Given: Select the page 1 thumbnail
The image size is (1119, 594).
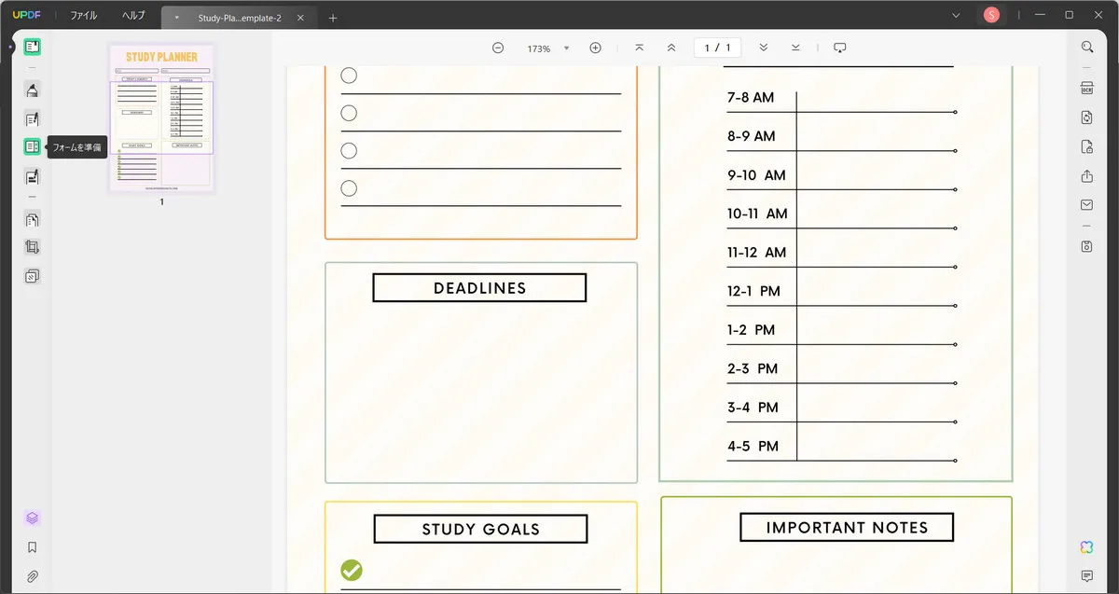Looking at the screenshot, I should click(161, 118).
